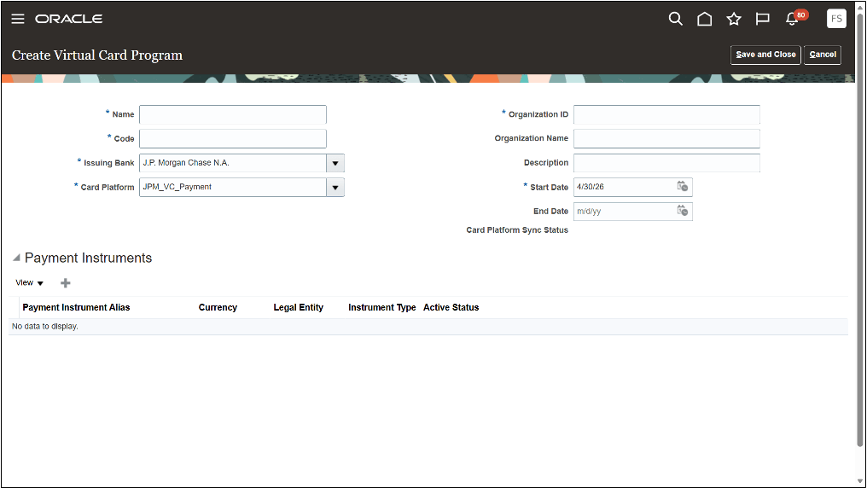Focus the Name input field
This screenshot has height=488, width=867.
click(233, 114)
